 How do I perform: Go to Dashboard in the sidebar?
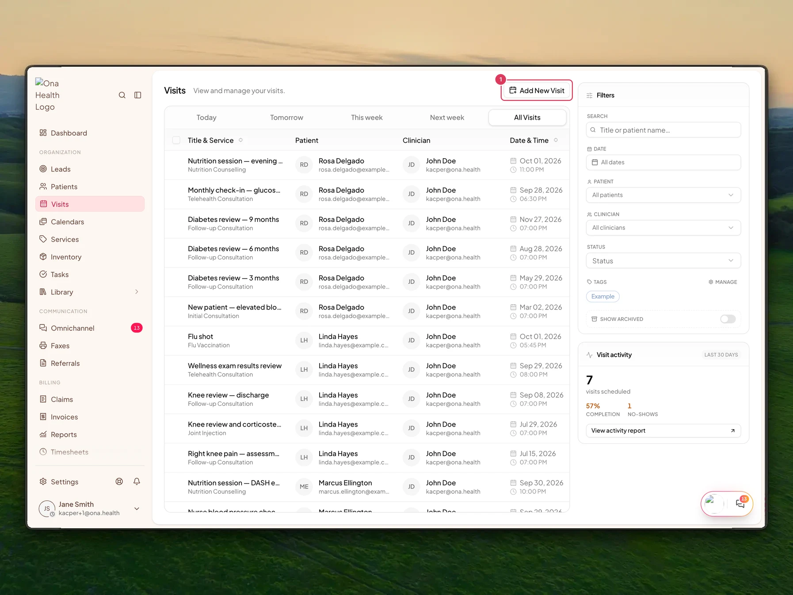pos(90,133)
